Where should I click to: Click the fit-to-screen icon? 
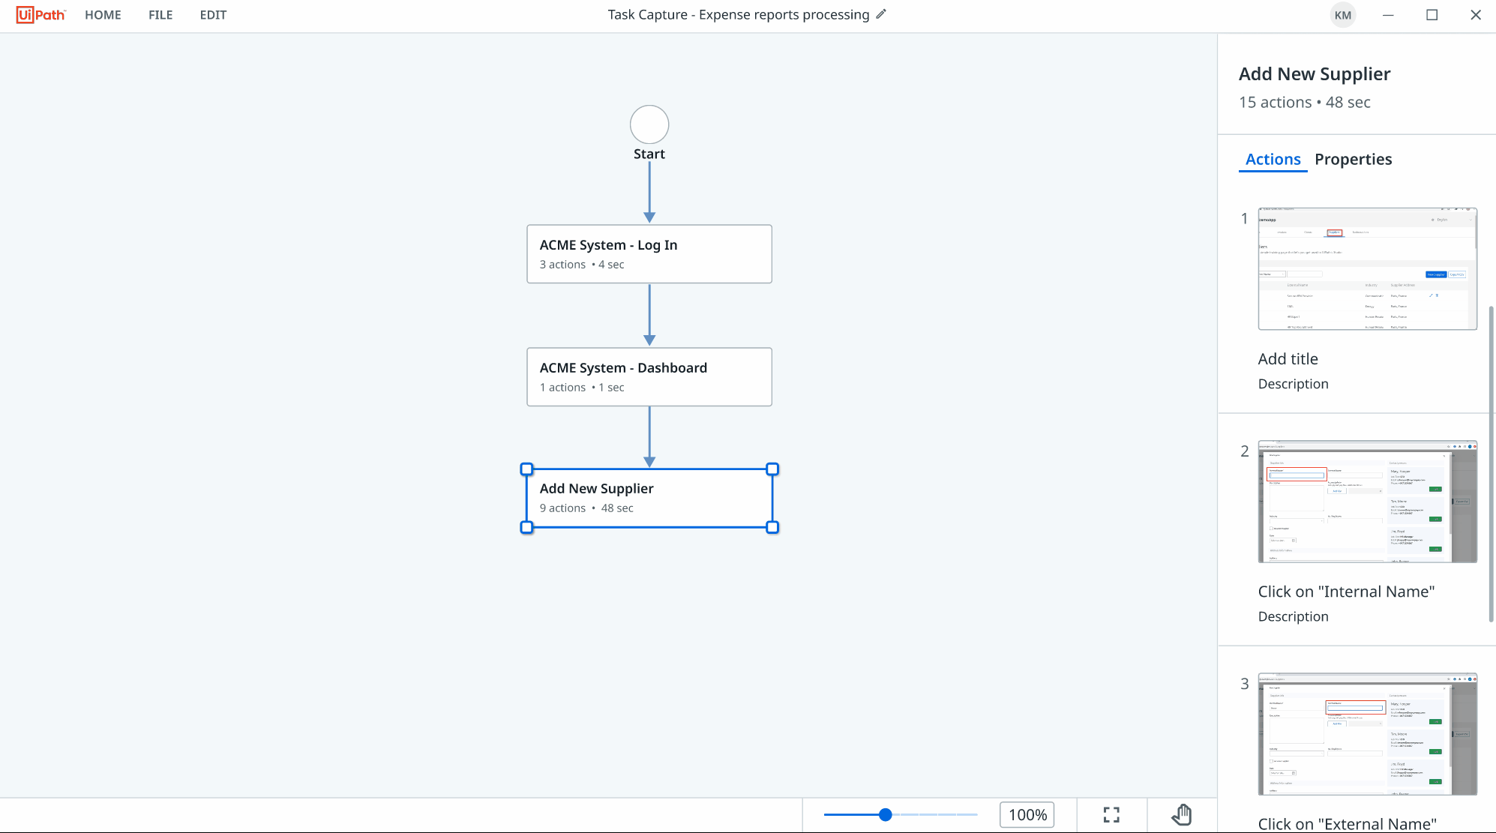click(1111, 815)
